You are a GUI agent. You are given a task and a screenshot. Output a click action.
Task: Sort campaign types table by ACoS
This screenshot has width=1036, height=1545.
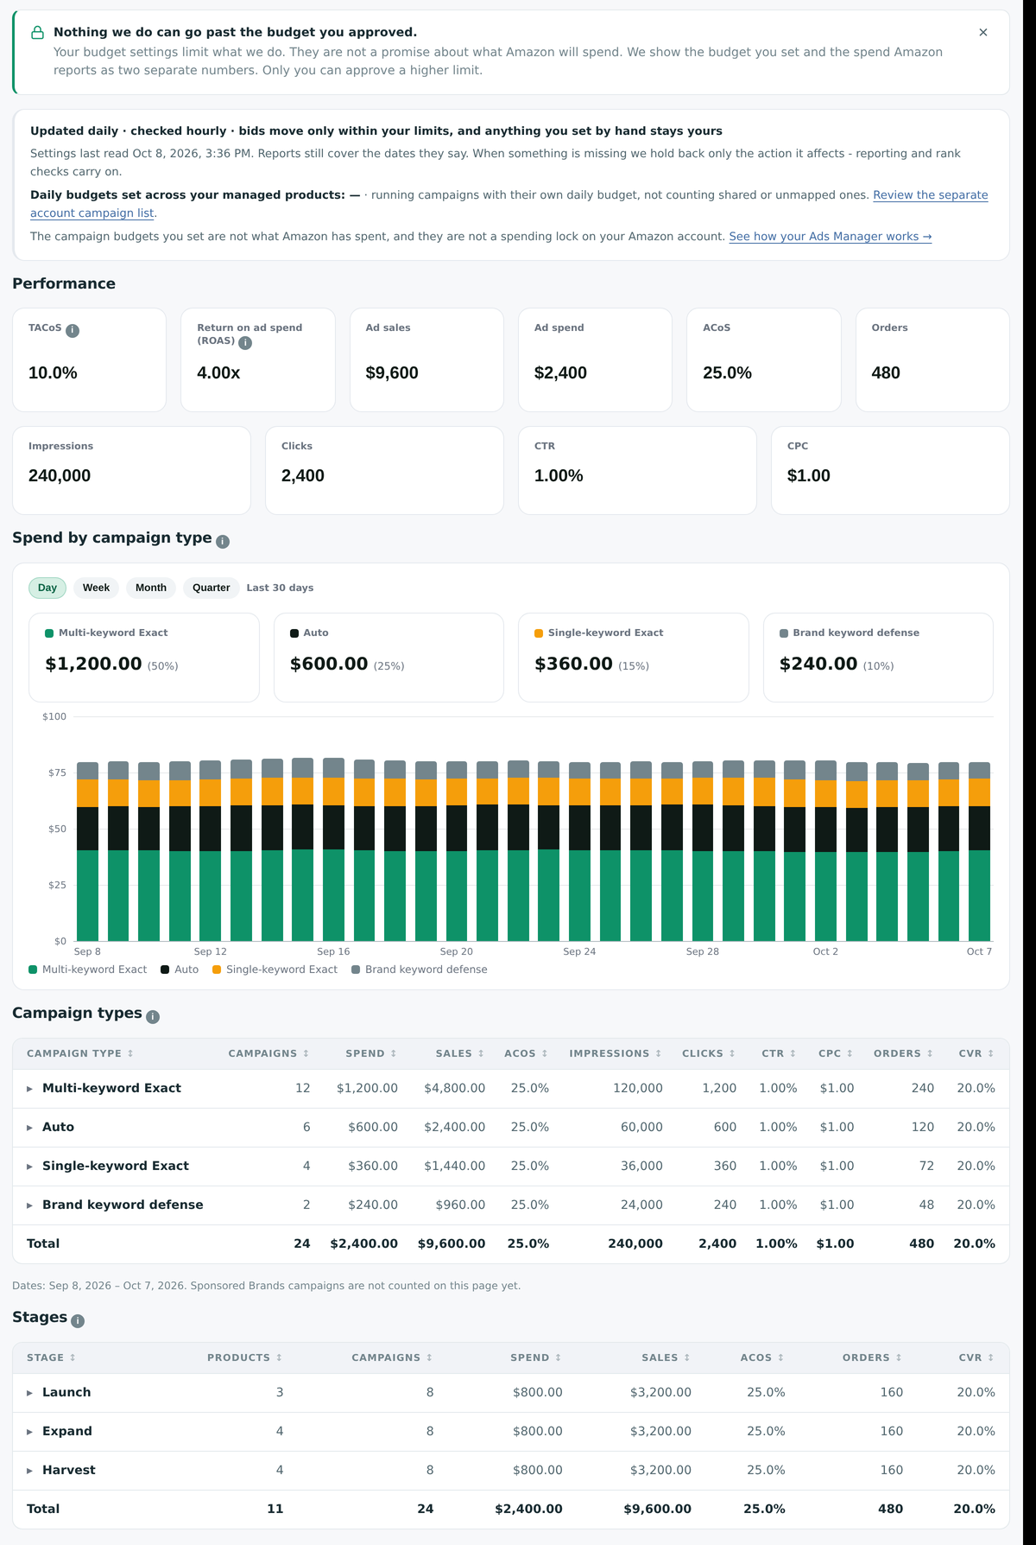click(x=527, y=1053)
